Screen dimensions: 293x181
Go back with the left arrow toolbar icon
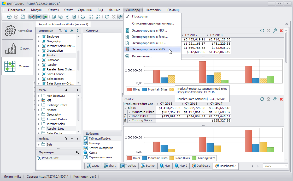pyautogui.click(x=9, y=17)
